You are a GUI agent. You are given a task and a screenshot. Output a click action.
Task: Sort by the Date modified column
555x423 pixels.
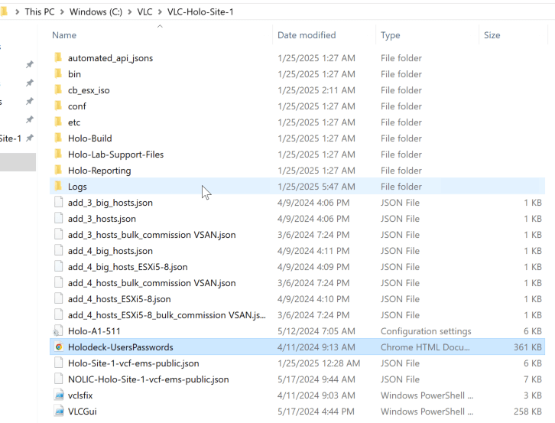tap(307, 35)
